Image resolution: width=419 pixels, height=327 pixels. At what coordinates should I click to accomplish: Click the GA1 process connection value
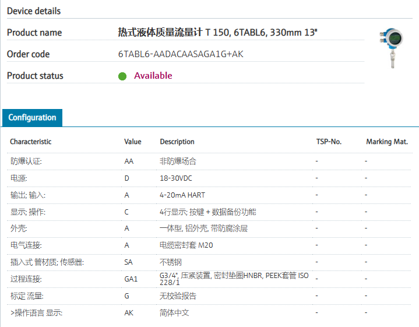tap(131, 279)
